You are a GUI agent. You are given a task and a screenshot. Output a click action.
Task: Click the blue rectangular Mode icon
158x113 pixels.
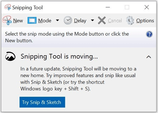[32, 20]
